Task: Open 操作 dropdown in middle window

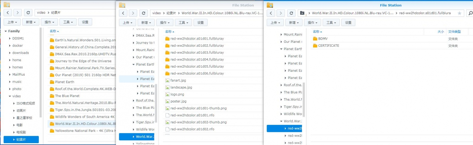Action: (x=165, y=22)
